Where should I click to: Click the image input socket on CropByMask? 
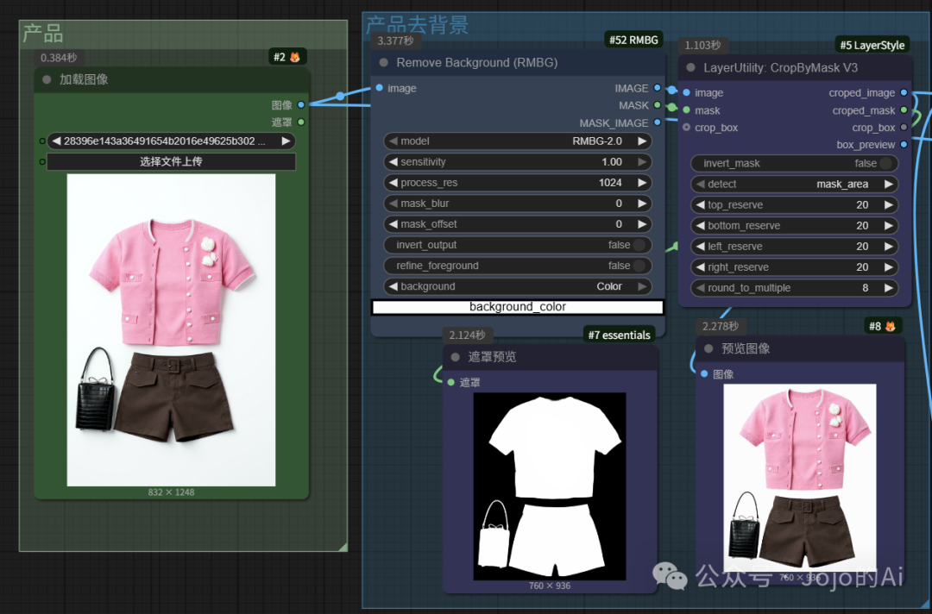[687, 92]
